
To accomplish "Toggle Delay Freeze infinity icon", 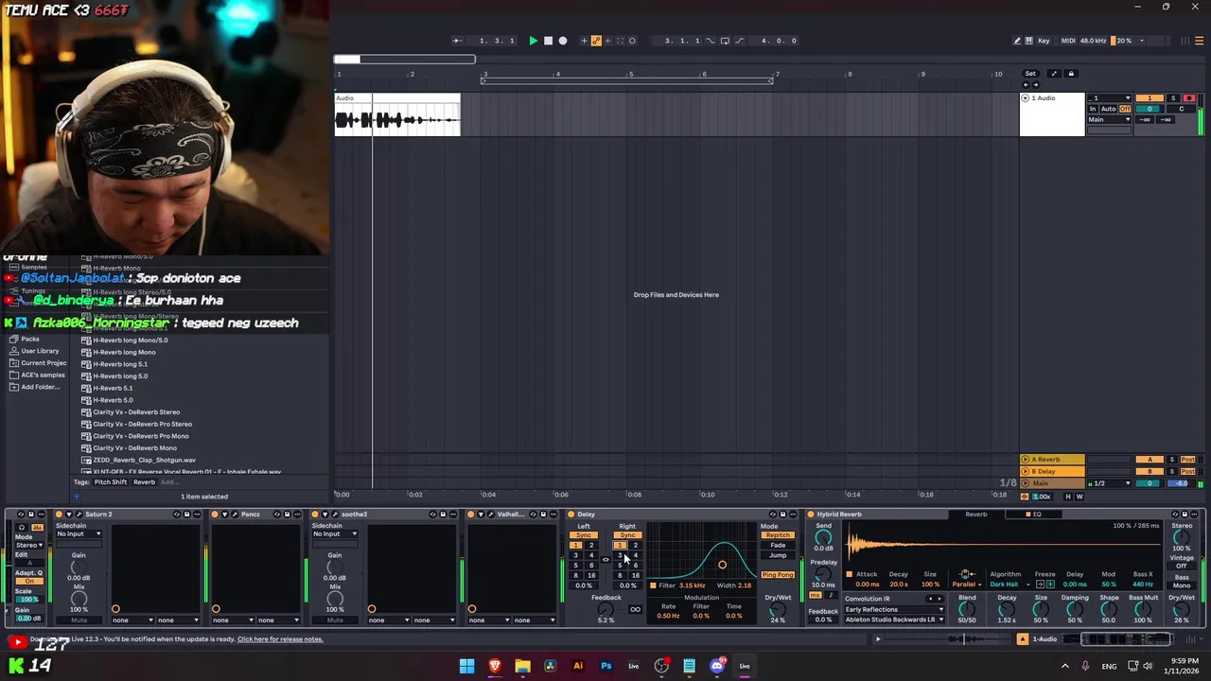I will coord(635,609).
